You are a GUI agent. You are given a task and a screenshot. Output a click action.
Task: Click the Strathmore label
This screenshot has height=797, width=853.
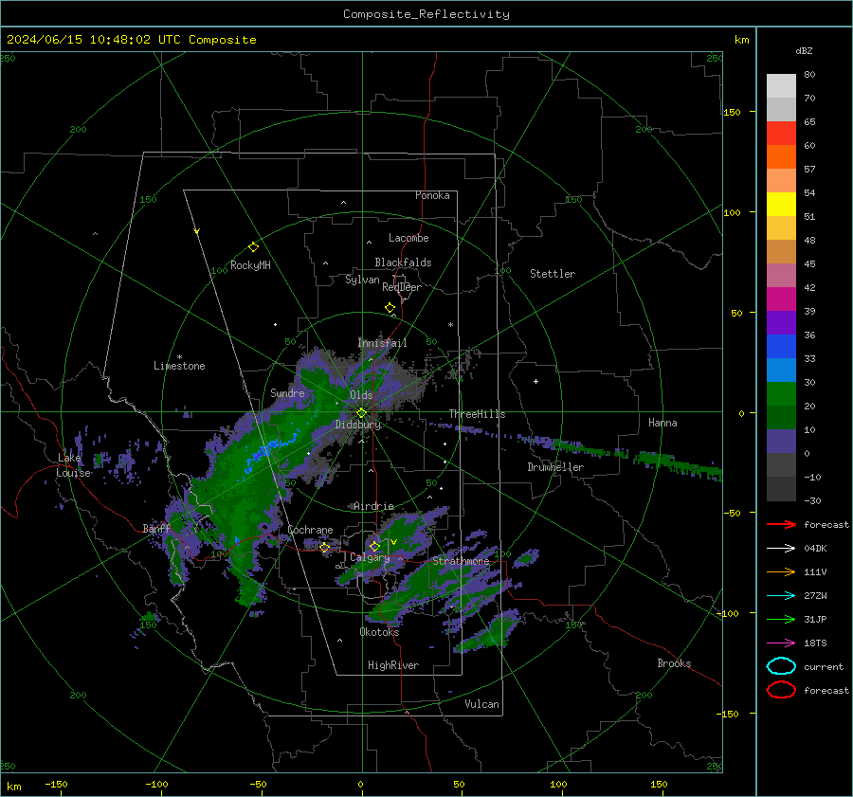461,561
